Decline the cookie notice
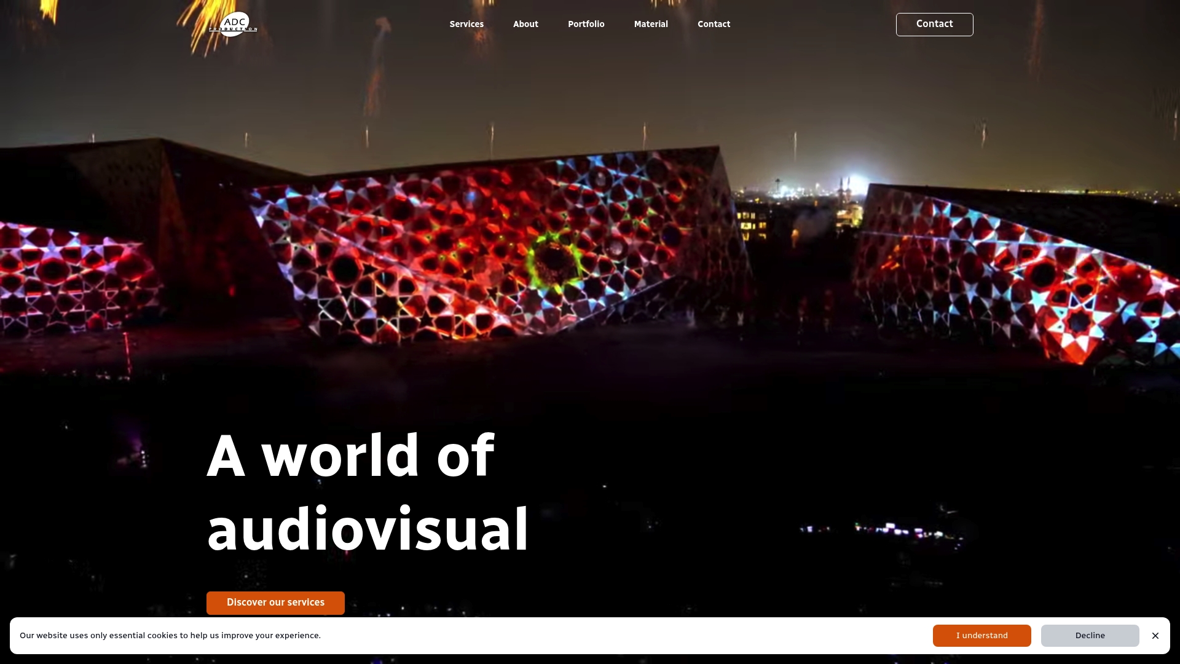The height and width of the screenshot is (664, 1180). pos(1090,636)
